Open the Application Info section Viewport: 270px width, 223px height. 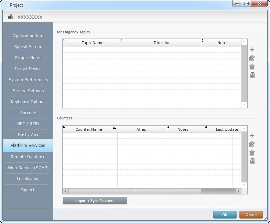pos(28,36)
